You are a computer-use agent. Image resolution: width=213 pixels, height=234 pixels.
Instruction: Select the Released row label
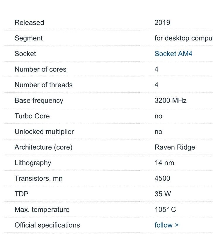tap(29, 23)
